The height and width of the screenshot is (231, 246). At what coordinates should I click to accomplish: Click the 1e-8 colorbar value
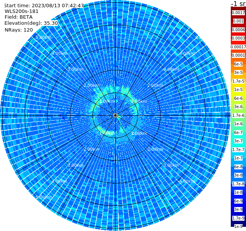(238, 192)
